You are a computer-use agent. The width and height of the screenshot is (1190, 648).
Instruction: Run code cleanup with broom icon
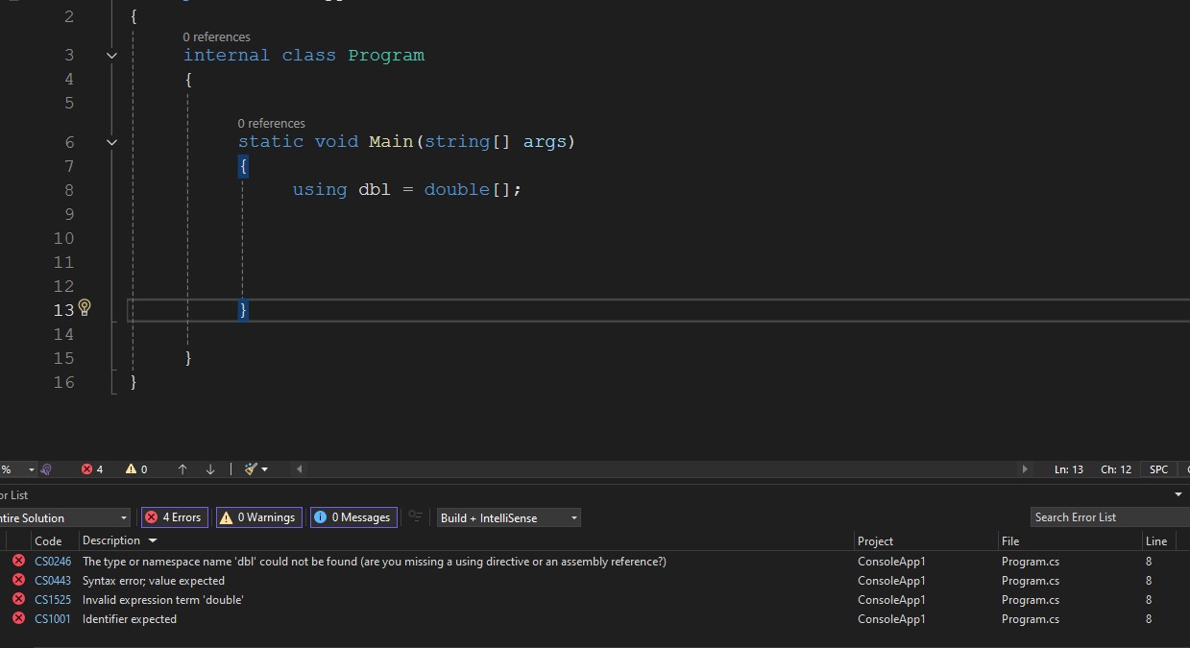(x=251, y=469)
